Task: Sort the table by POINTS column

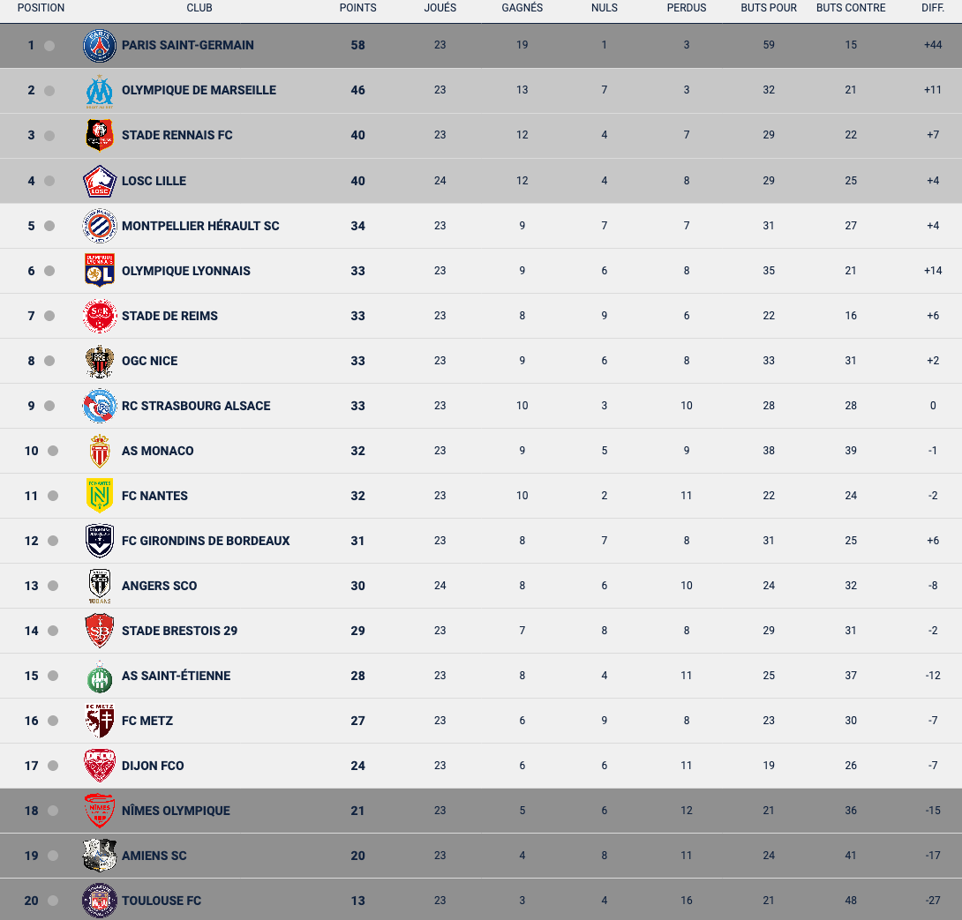Action: [357, 8]
